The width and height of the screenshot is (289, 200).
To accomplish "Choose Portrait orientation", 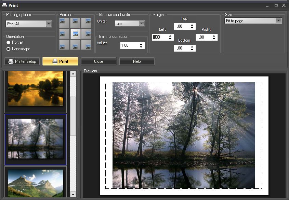I will click(x=9, y=42).
